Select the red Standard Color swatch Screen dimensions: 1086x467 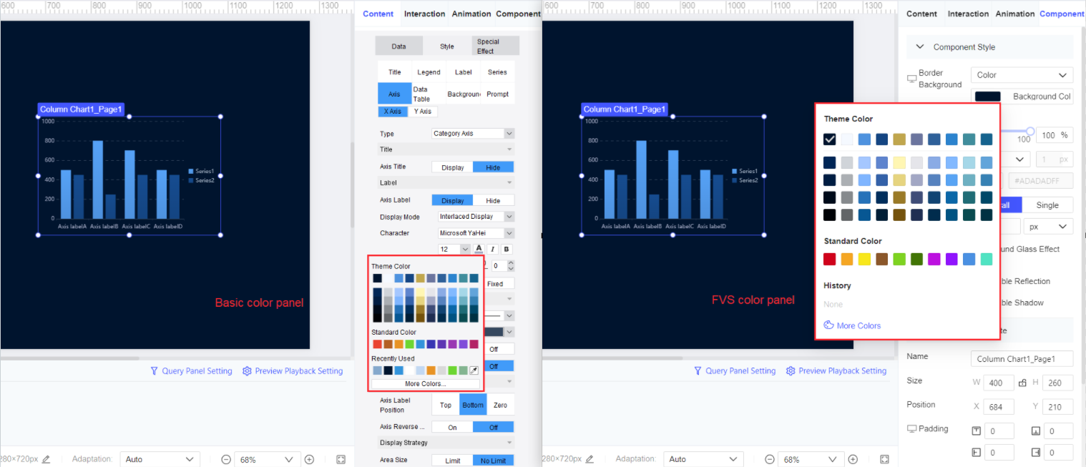pos(829,259)
